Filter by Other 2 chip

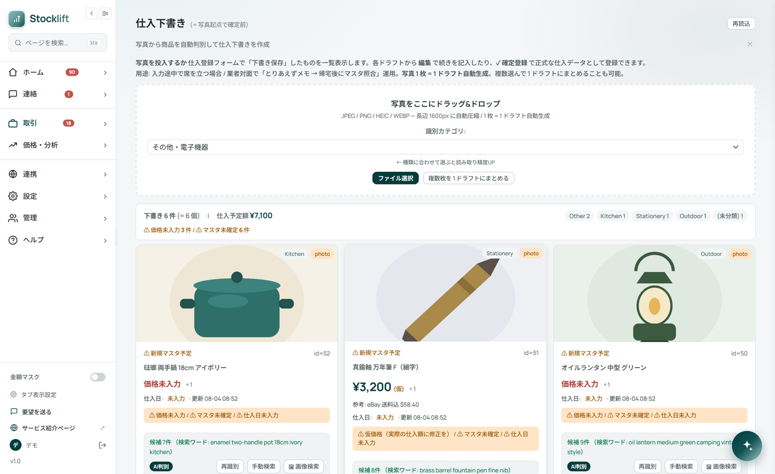[x=579, y=216]
